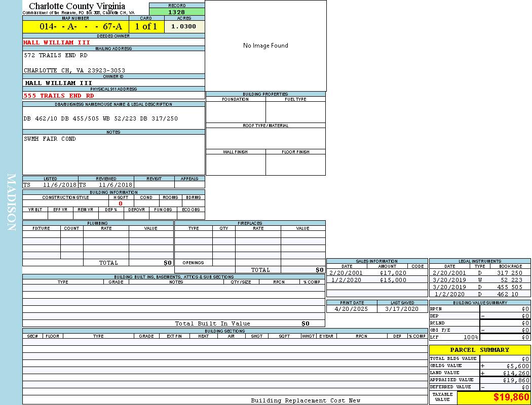Click the yellow PARCEL SUMMARY header

pyautogui.click(x=479, y=350)
